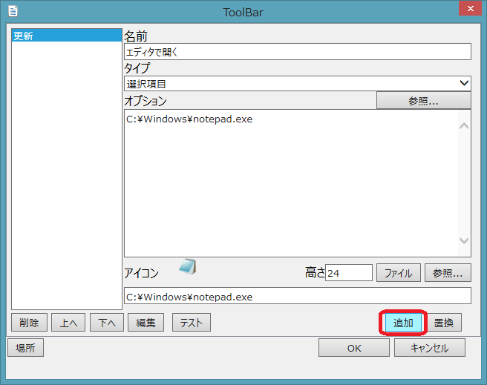Click the icon path text field
Image resolution: width=487 pixels, height=385 pixels.
297,297
